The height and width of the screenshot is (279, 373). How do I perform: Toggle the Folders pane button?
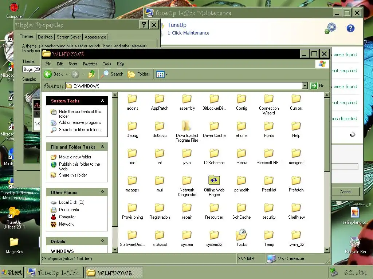[139, 74]
